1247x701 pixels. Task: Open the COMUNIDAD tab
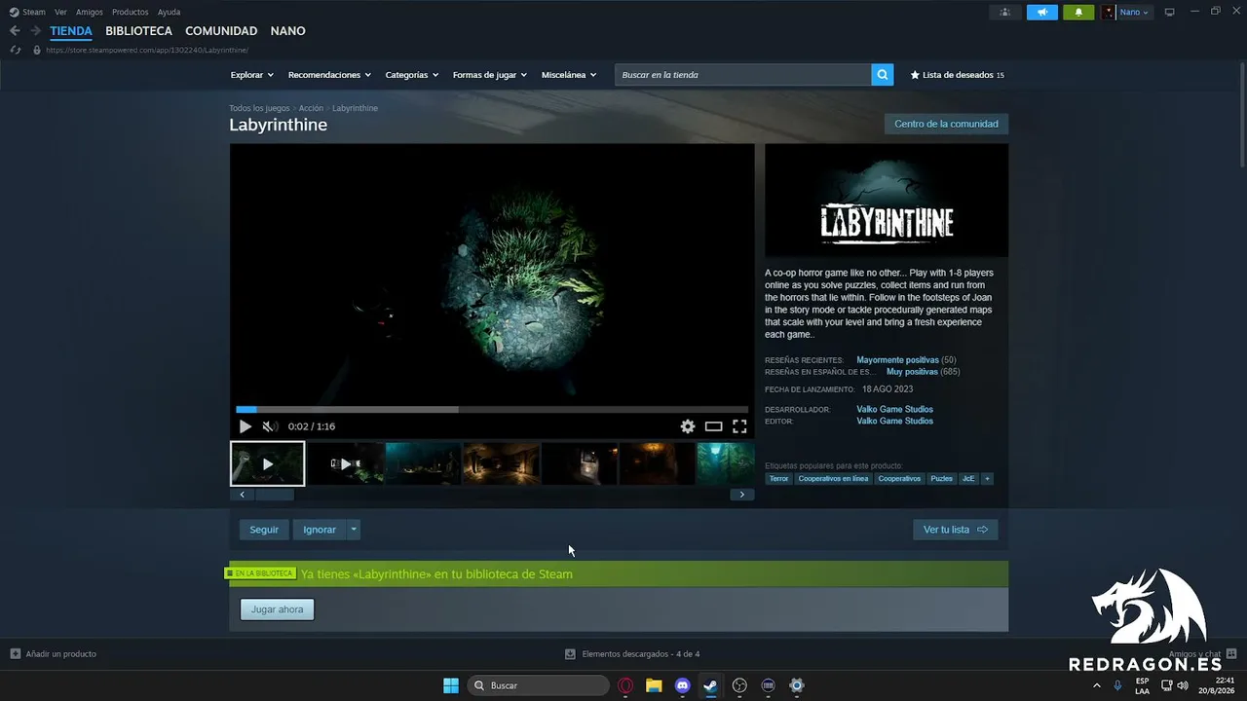221,31
